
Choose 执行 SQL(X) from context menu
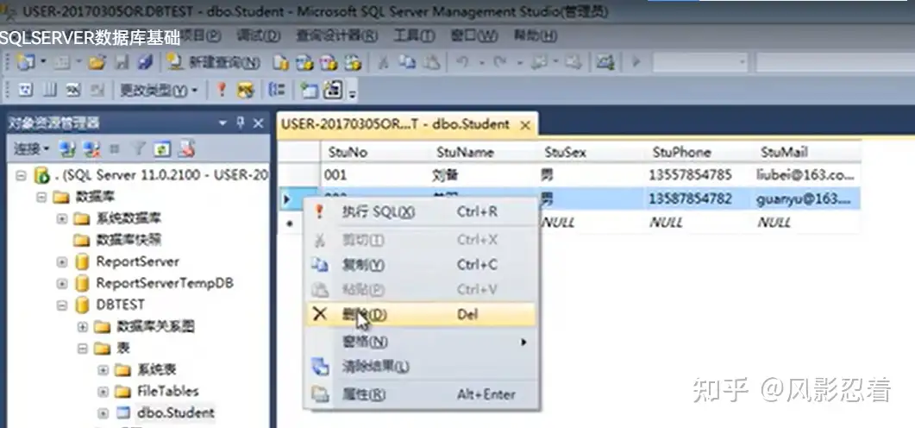(x=422, y=211)
